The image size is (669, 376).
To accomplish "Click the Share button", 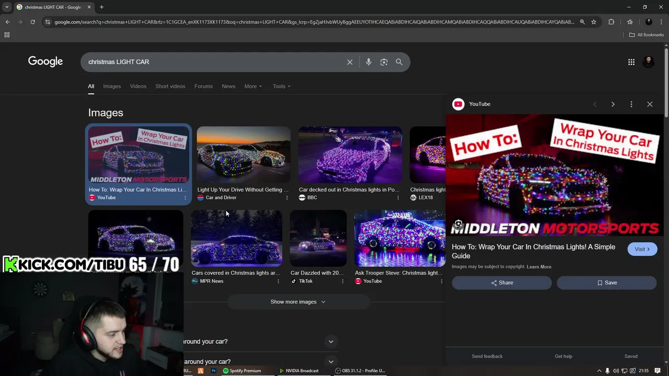I will point(502,283).
